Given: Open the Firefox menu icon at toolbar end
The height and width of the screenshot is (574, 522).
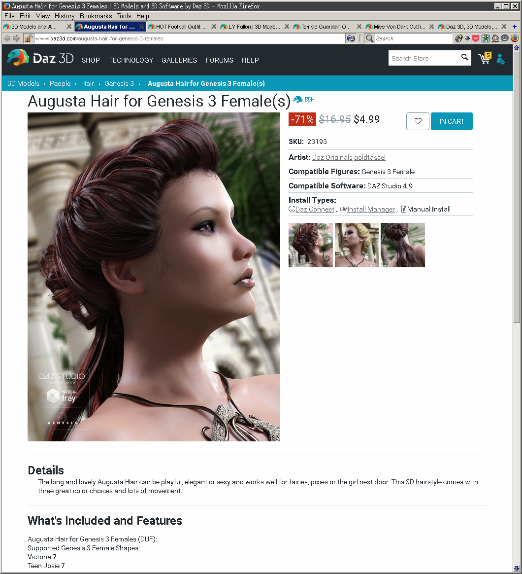Looking at the screenshot, I should [x=515, y=38].
